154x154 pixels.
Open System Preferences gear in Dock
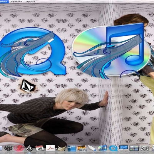pos(145,148)
